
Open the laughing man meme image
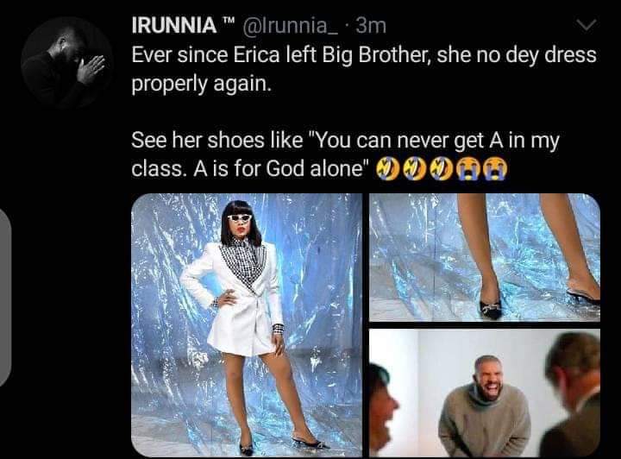tap(485, 393)
